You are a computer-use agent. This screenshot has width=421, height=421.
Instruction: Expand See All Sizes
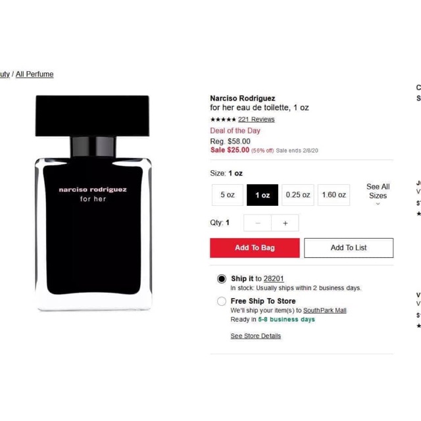pos(378,195)
